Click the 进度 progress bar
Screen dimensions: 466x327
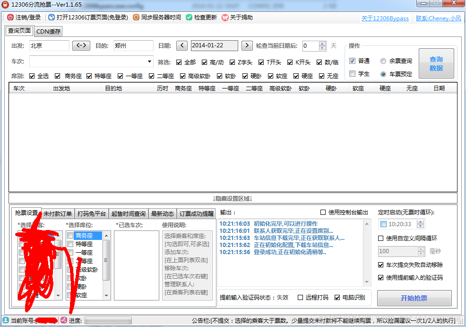[108, 320]
